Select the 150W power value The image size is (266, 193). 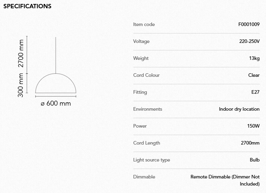tap(253, 126)
